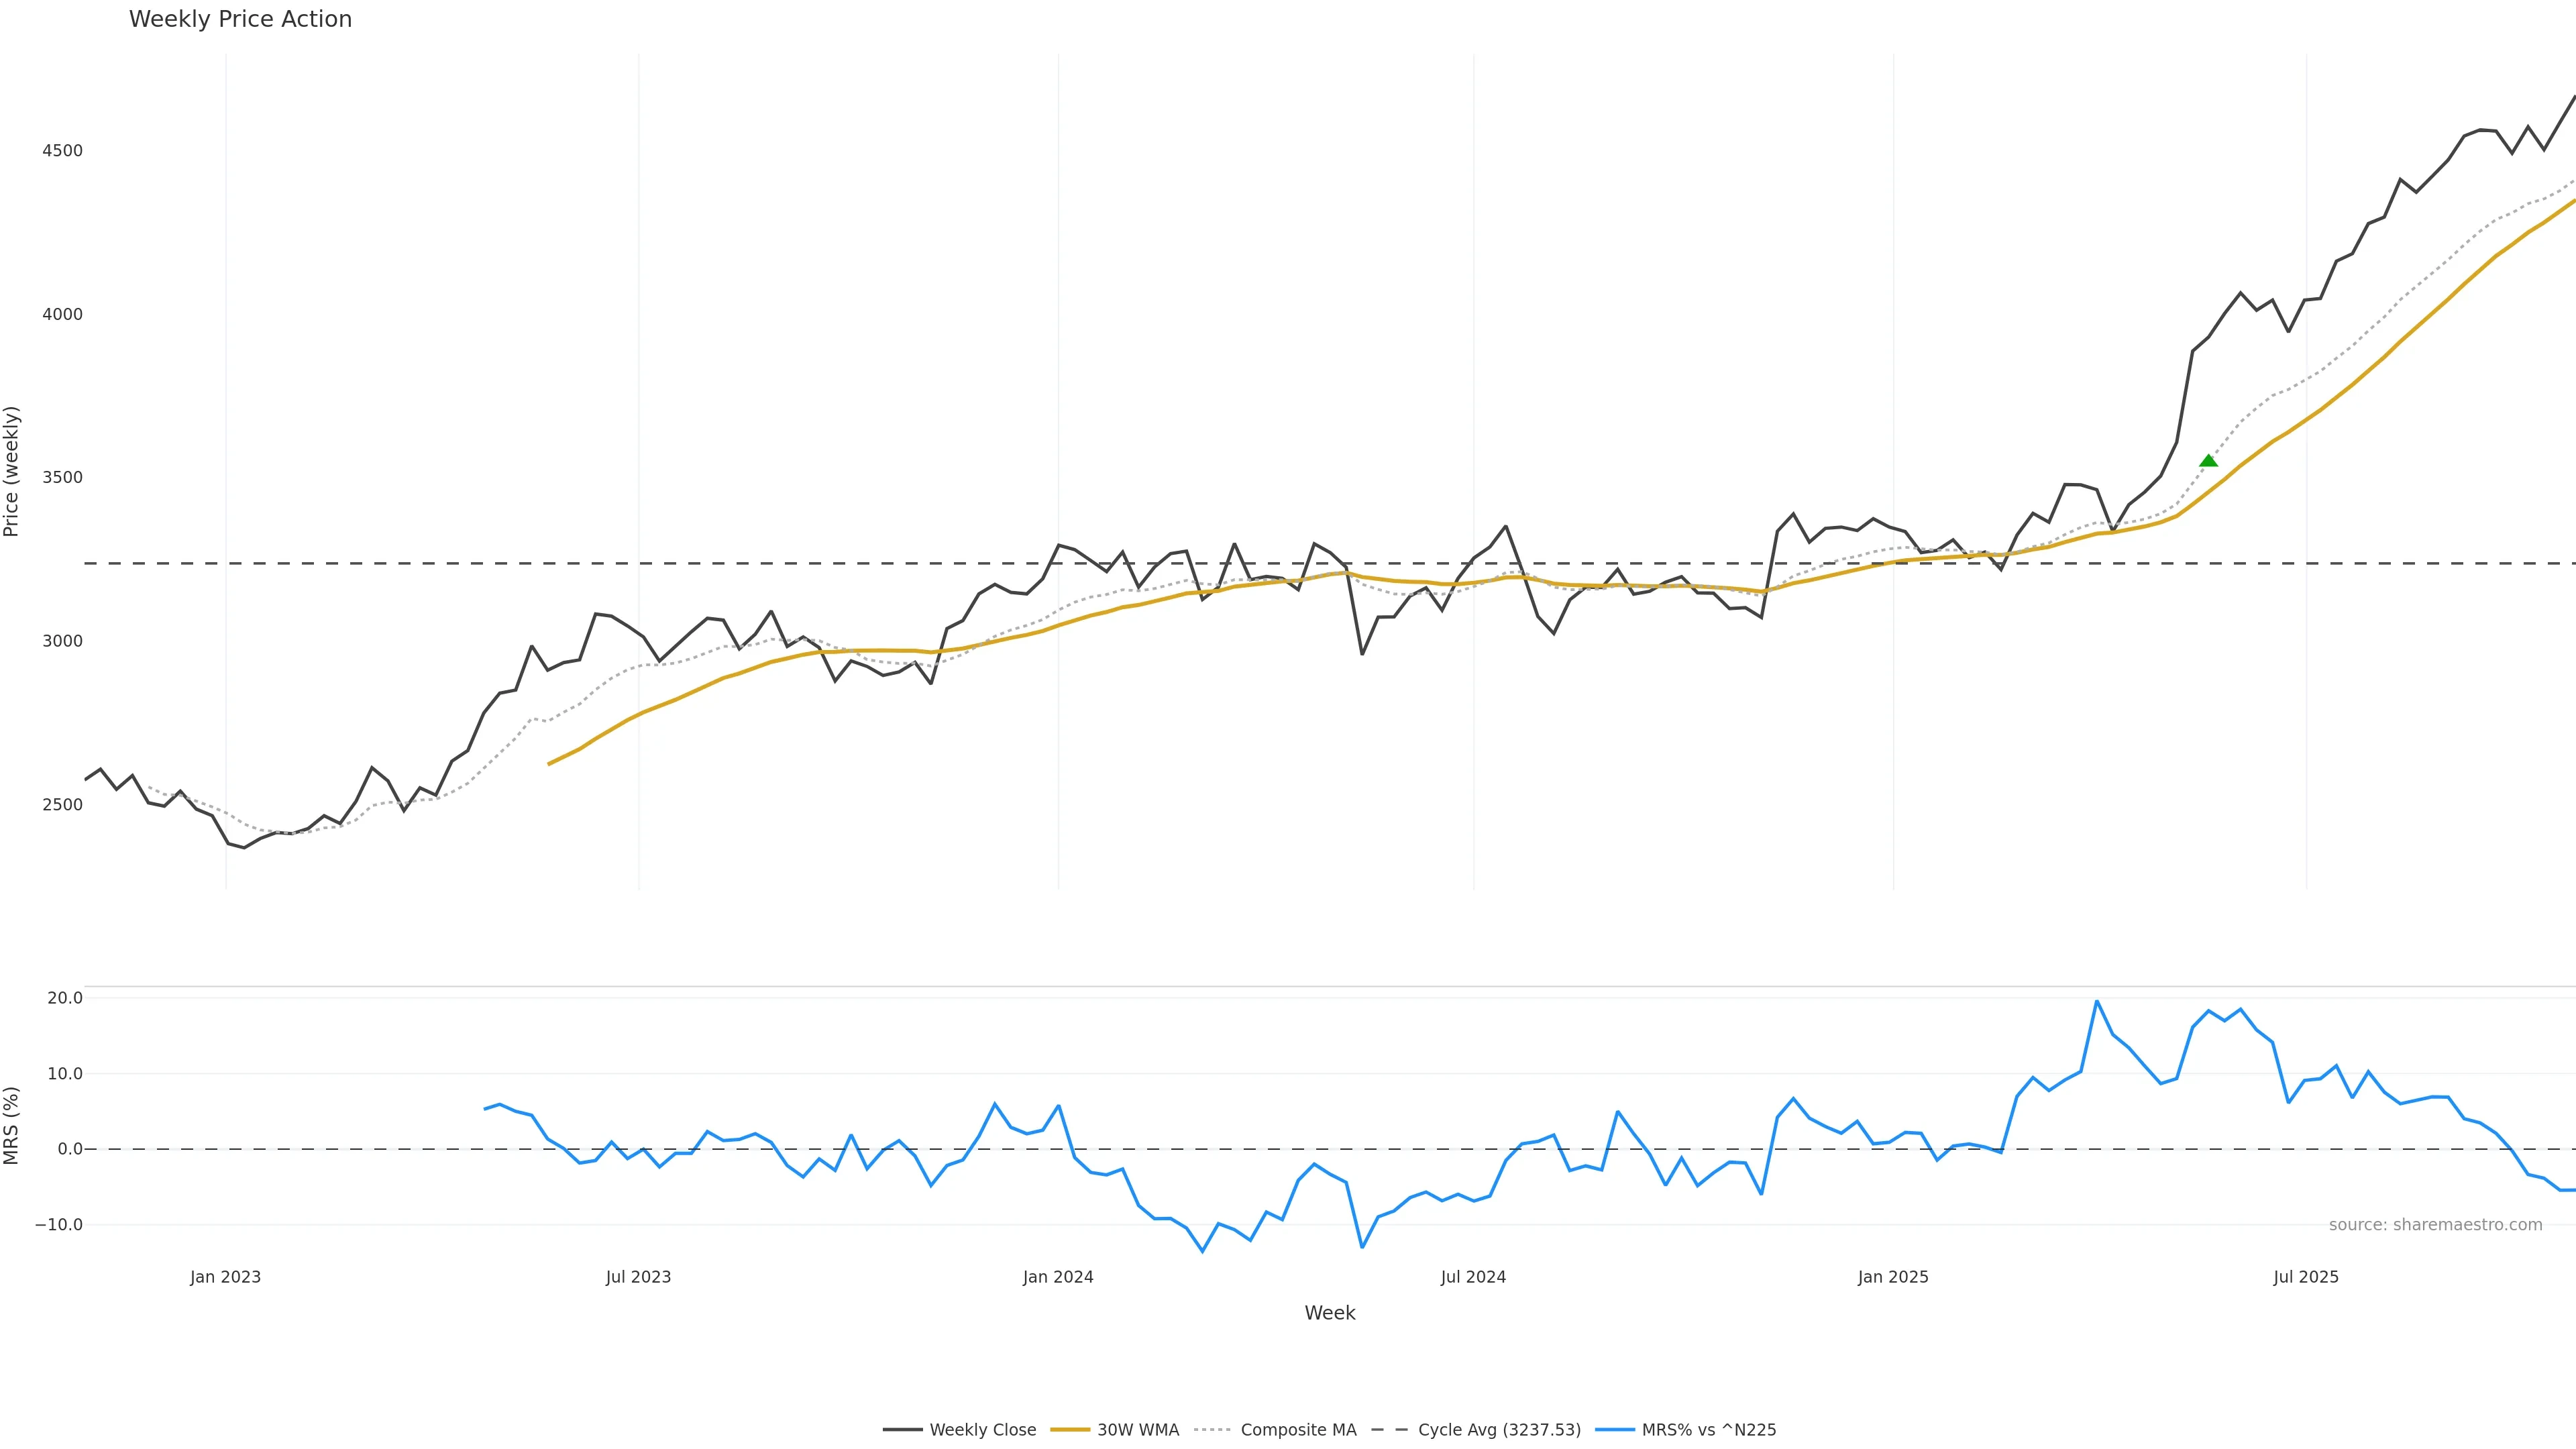Click the Jan 2024 date label

point(1058,1277)
